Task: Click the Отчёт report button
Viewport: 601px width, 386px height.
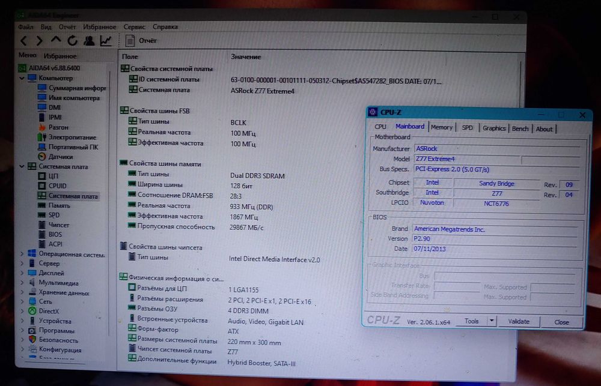Action: pos(141,41)
